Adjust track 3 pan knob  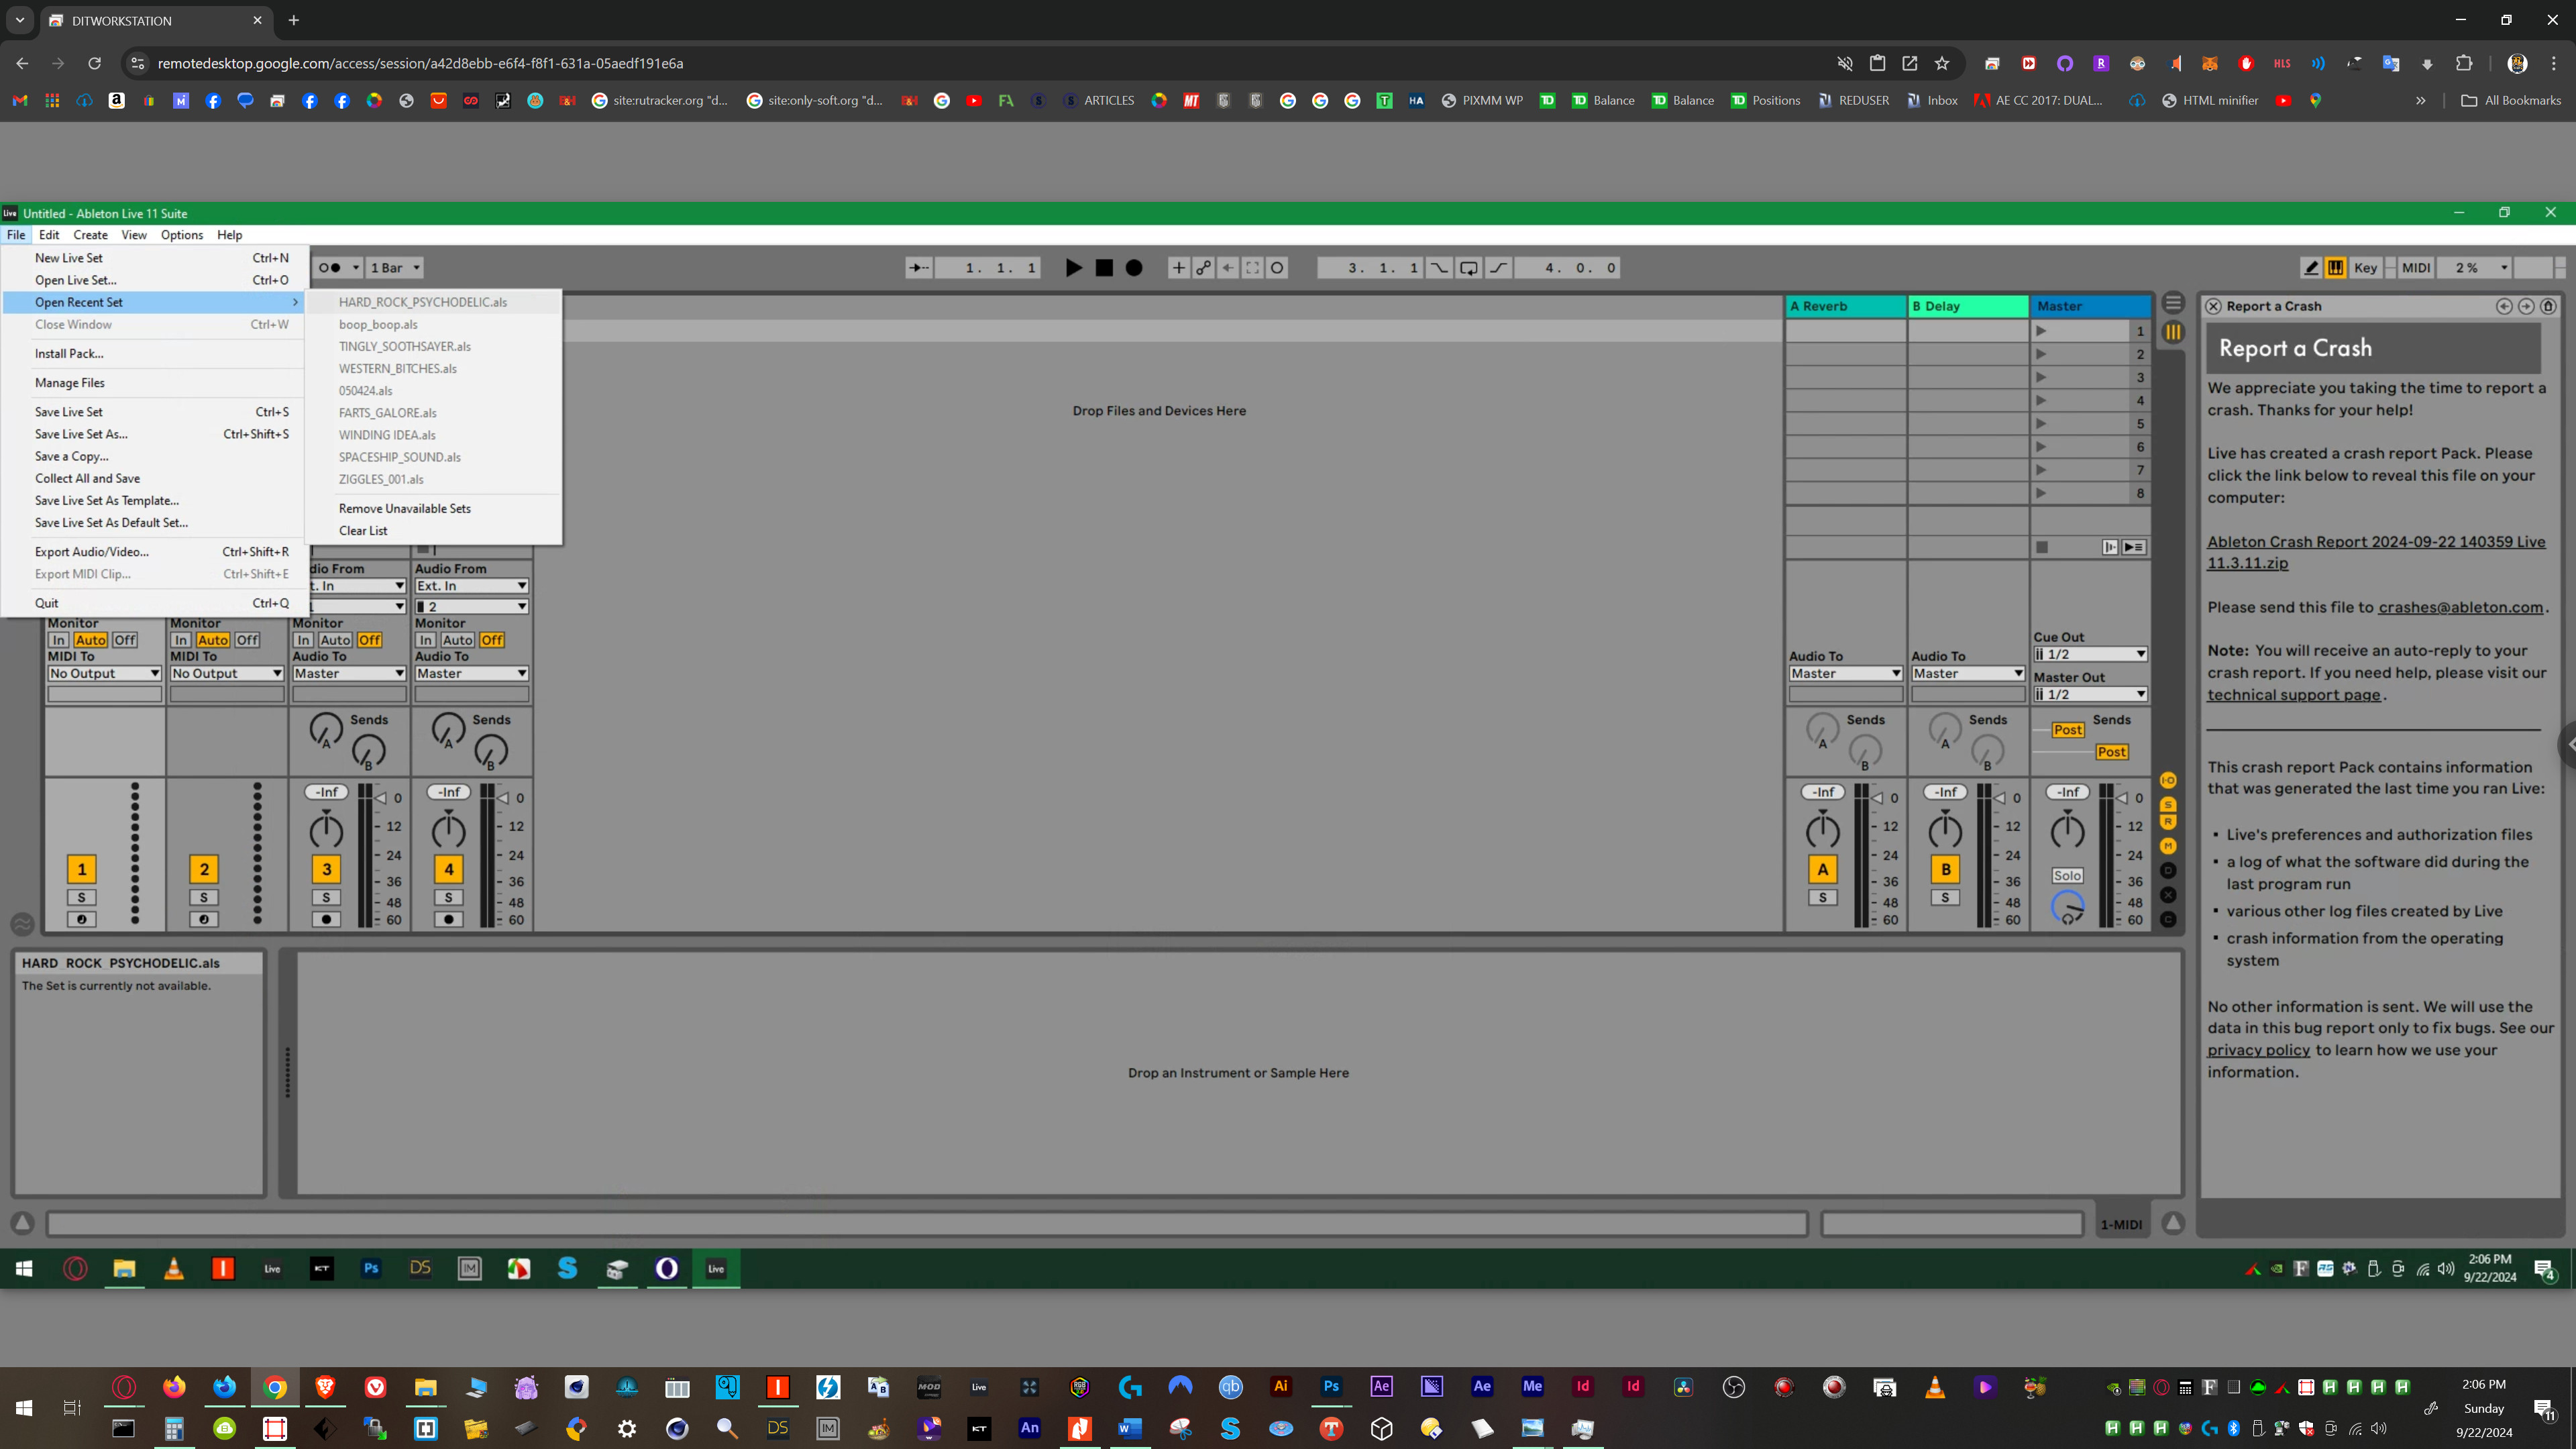point(326,831)
